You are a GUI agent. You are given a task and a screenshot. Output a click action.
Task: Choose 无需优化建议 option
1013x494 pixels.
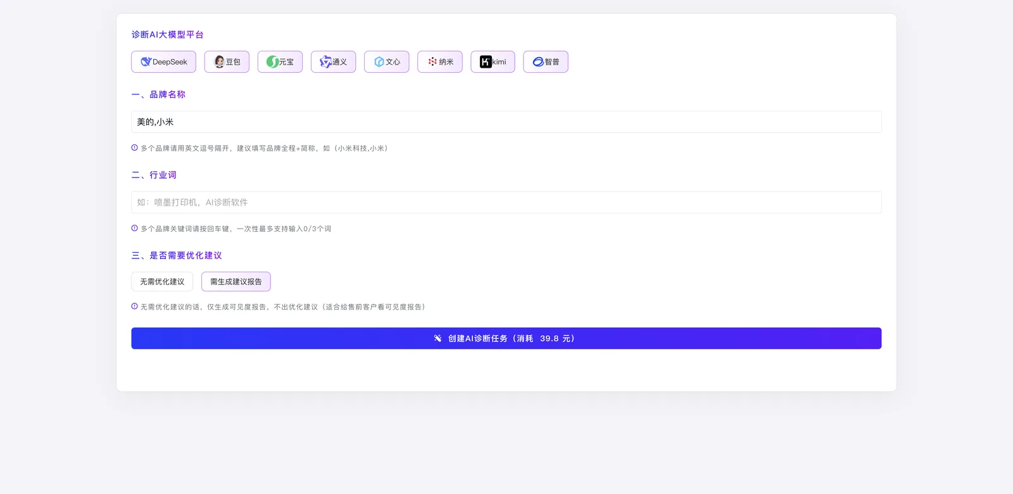coord(162,282)
